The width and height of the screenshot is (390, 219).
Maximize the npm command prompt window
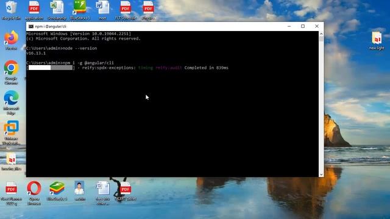(303, 26)
